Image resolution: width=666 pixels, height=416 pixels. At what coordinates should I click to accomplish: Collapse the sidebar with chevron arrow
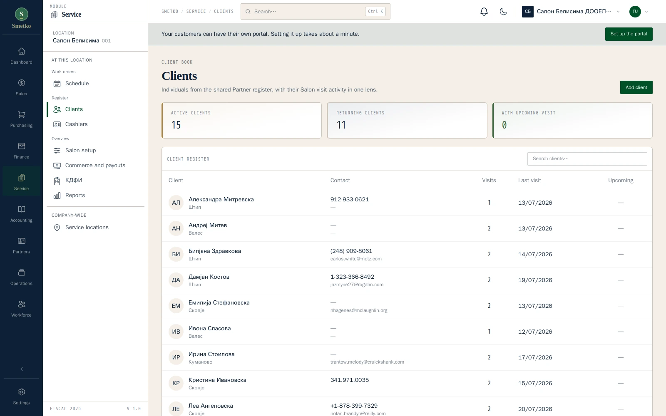(x=22, y=369)
